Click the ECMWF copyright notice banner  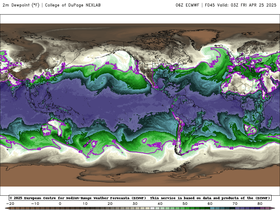pos(140,198)
